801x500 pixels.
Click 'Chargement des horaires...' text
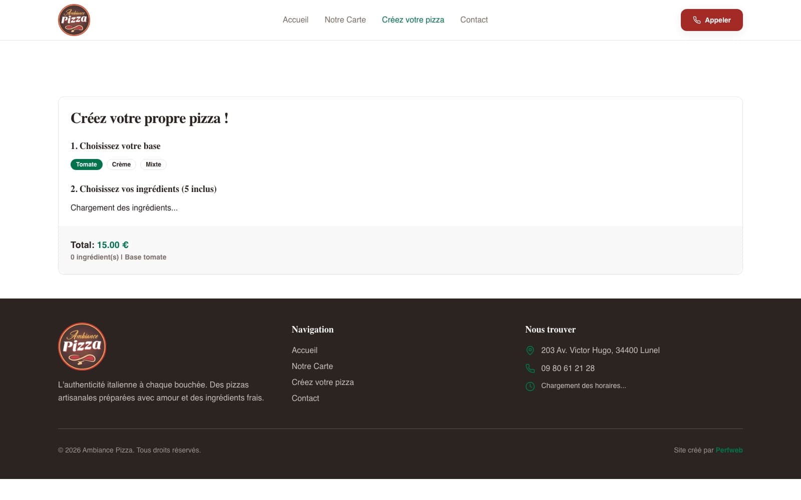pos(583,385)
